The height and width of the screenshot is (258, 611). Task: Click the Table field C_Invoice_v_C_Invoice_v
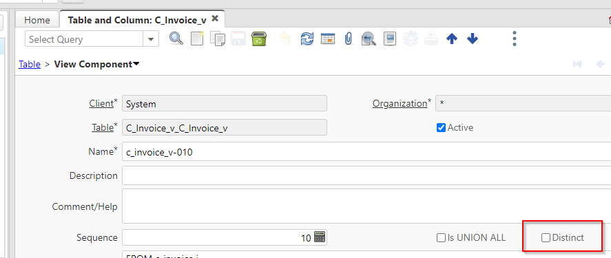pos(225,128)
